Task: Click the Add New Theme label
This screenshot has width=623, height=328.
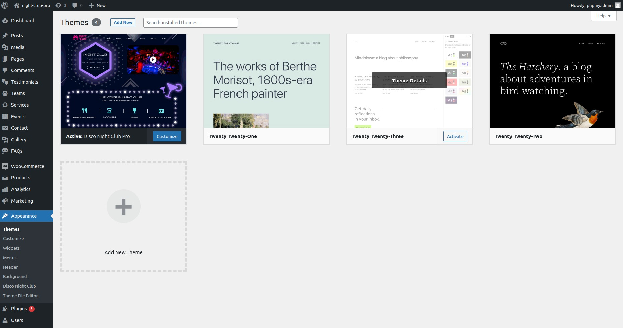Action: pos(124,252)
